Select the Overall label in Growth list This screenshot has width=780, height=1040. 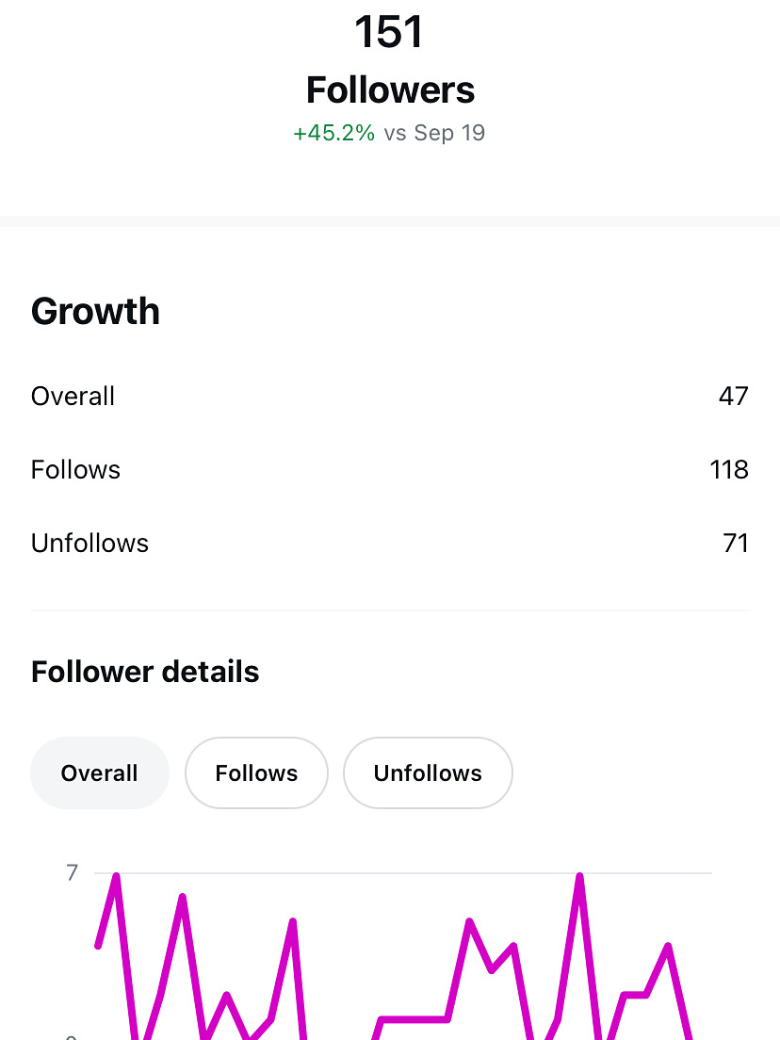(73, 397)
